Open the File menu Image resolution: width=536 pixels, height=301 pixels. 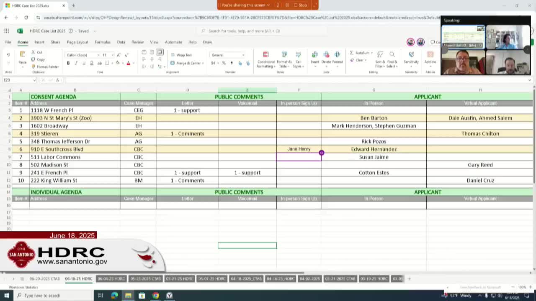8,42
